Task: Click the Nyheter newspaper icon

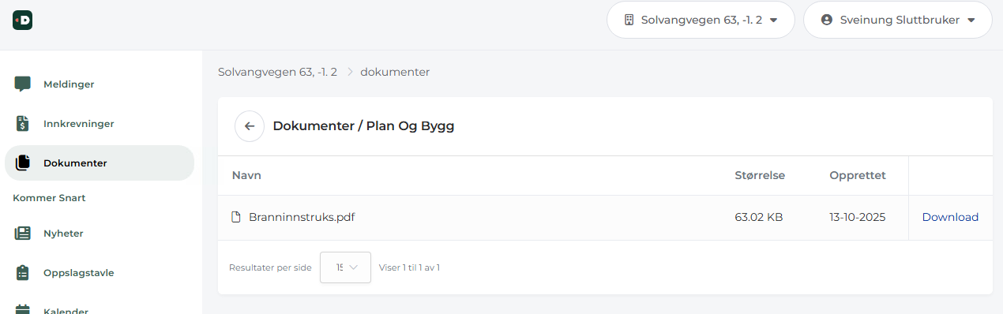Action: click(x=23, y=234)
